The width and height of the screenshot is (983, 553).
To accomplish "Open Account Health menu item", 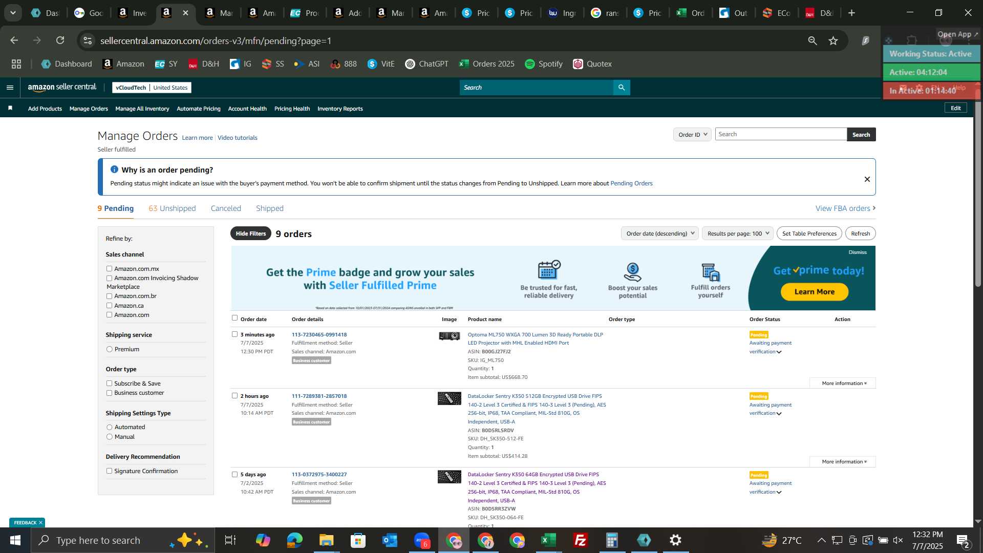I will coord(247,109).
